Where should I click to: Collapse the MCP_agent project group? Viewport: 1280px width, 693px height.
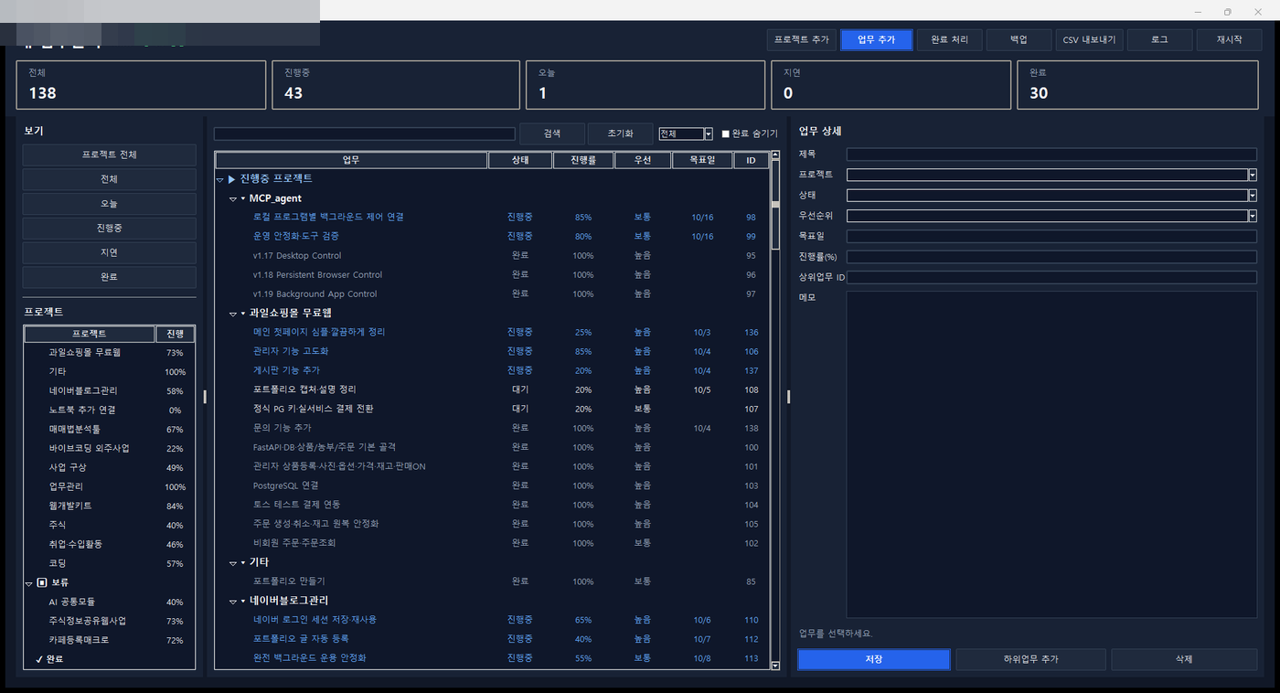(x=232, y=198)
